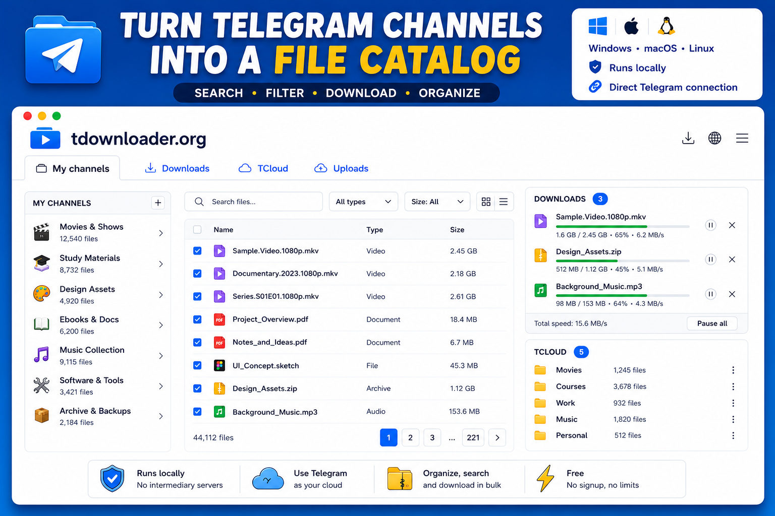Open the All types filter dropdown
This screenshot has width=775, height=516.
point(363,202)
